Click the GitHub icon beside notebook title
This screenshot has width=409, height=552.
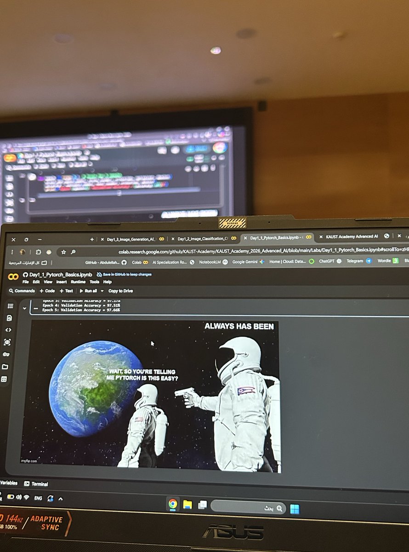pyautogui.click(x=26, y=275)
